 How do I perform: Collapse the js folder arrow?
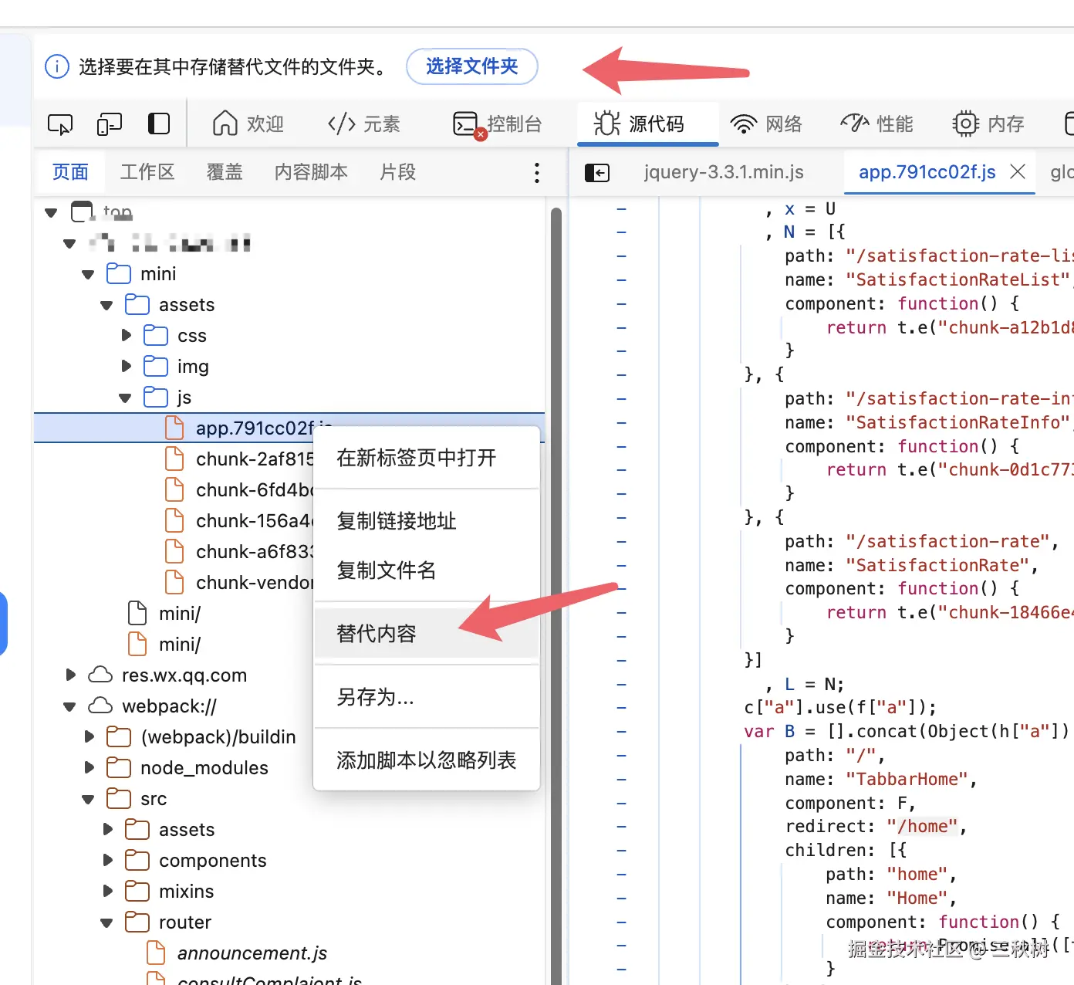tap(125, 398)
